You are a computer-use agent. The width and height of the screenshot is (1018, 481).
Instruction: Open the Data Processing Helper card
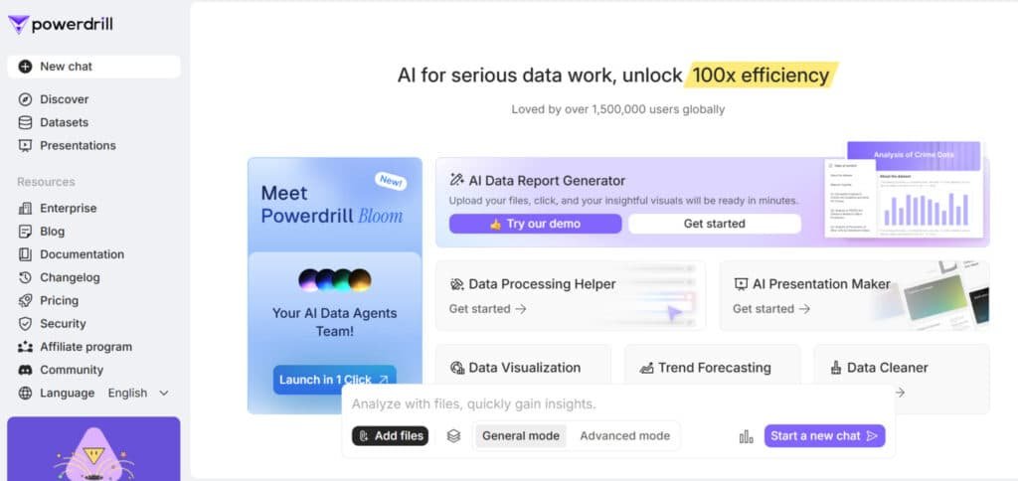click(570, 295)
